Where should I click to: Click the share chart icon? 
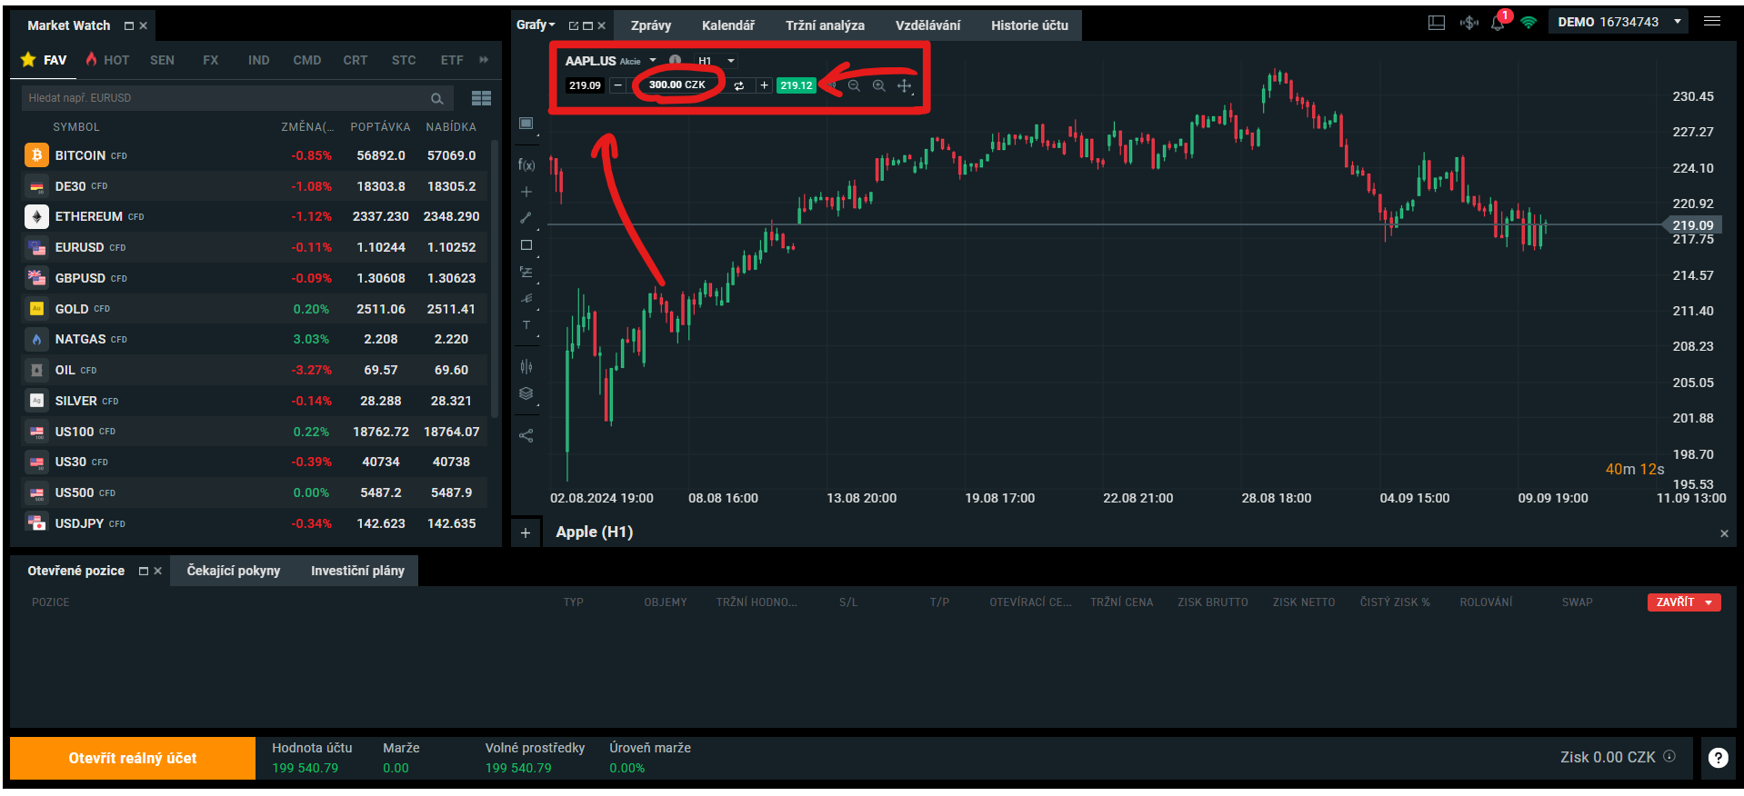pyautogui.click(x=526, y=435)
